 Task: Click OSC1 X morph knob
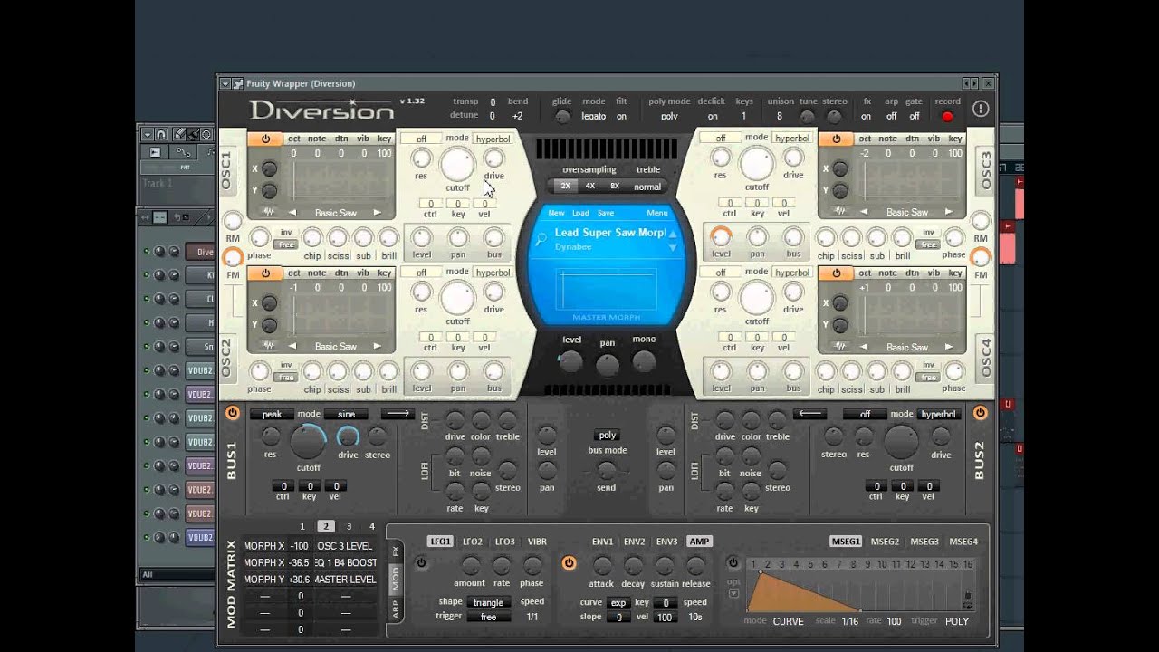pos(269,169)
